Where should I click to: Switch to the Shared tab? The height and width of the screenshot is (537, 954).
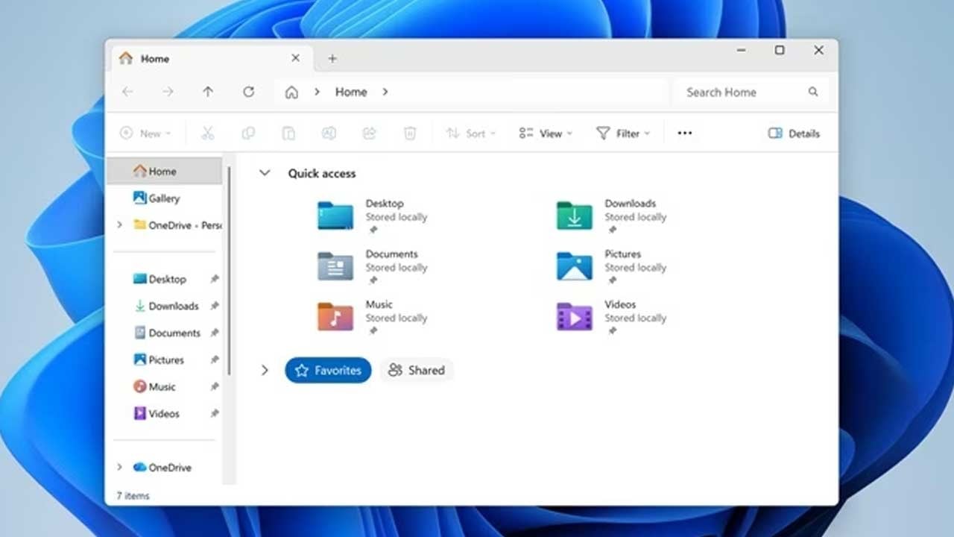417,370
